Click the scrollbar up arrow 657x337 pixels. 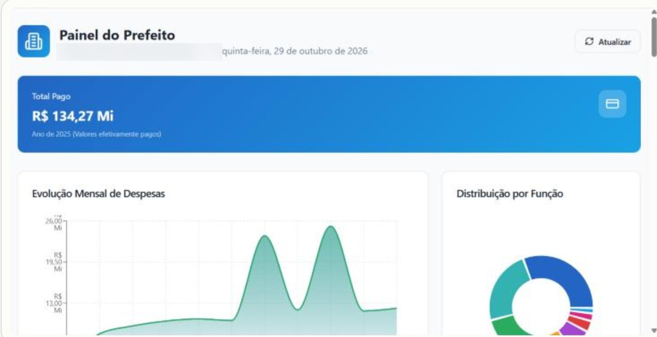tap(654, 12)
